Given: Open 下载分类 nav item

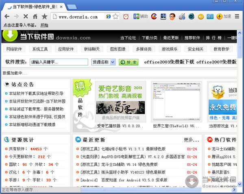Looking at the screenshot, I should (150, 38).
